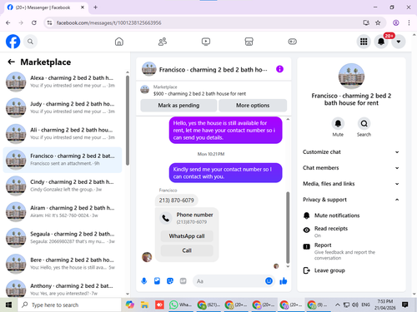Image resolution: width=417 pixels, height=312 pixels.
Task: Send a thumbs-up like
Action: click(284, 281)
